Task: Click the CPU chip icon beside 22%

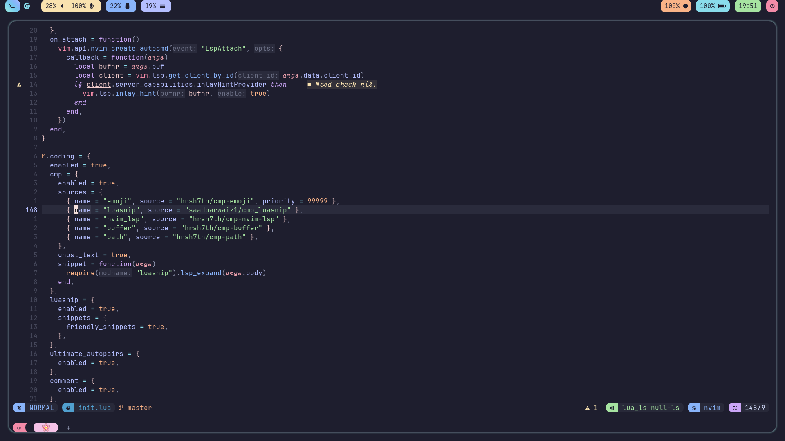Action: pyautogui.click(x=128, y=6)
